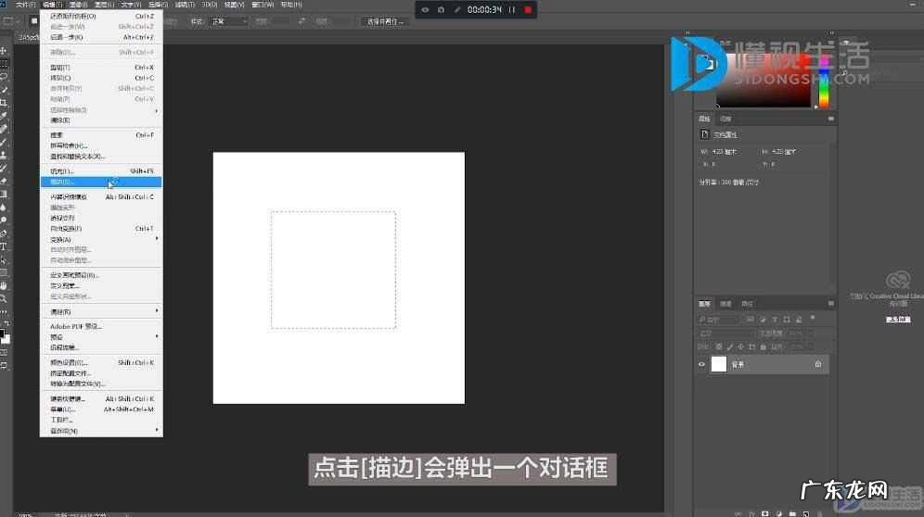Switch to the Channels tab beside Layers
The image size is (924, 517).
pyautogui.click(x=725, y=304)
